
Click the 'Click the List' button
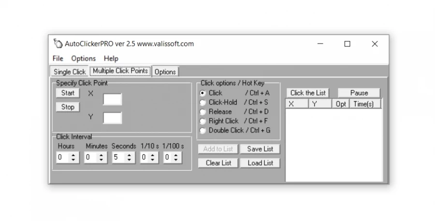[x=308, y=93]
